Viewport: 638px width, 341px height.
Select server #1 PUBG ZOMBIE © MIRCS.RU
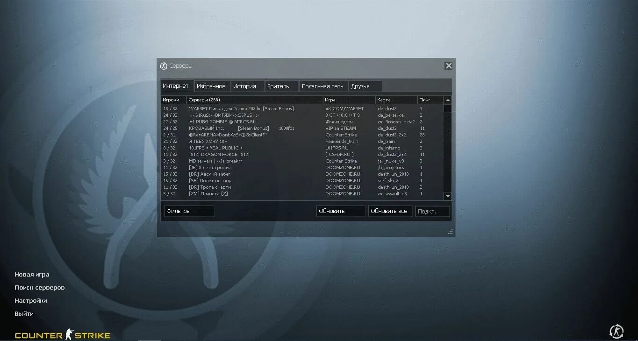[302, 122]
